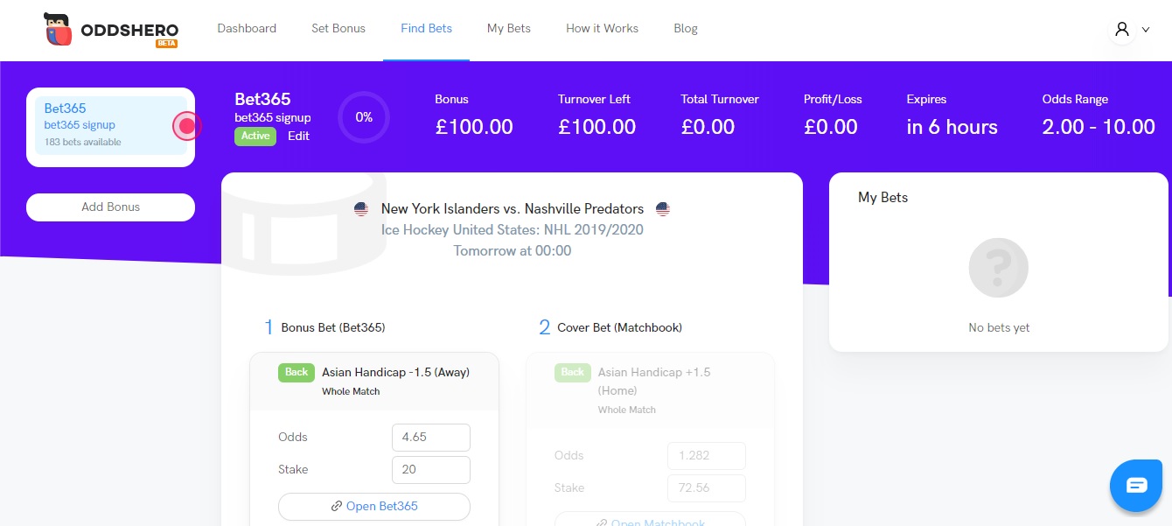Click the Back badge for Asian Handicap +1.5

573,372
